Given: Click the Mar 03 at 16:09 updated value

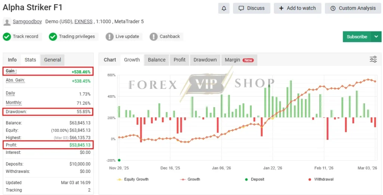Looking at the screenshot, I should pyautogui.click(x=76, y=183).
